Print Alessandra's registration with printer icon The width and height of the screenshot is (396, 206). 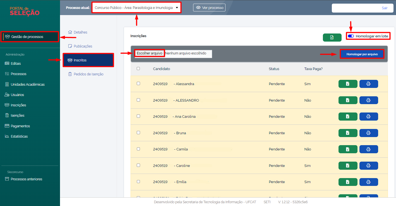pyautogui.click(x=369, y=84)
